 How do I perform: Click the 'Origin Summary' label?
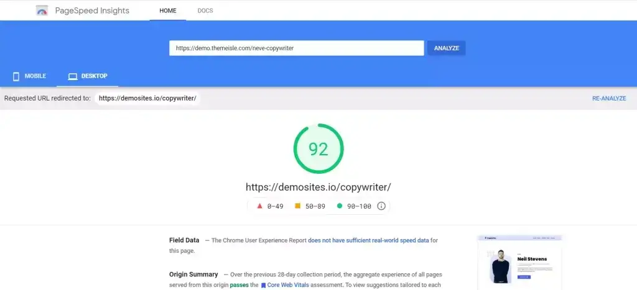193,274
